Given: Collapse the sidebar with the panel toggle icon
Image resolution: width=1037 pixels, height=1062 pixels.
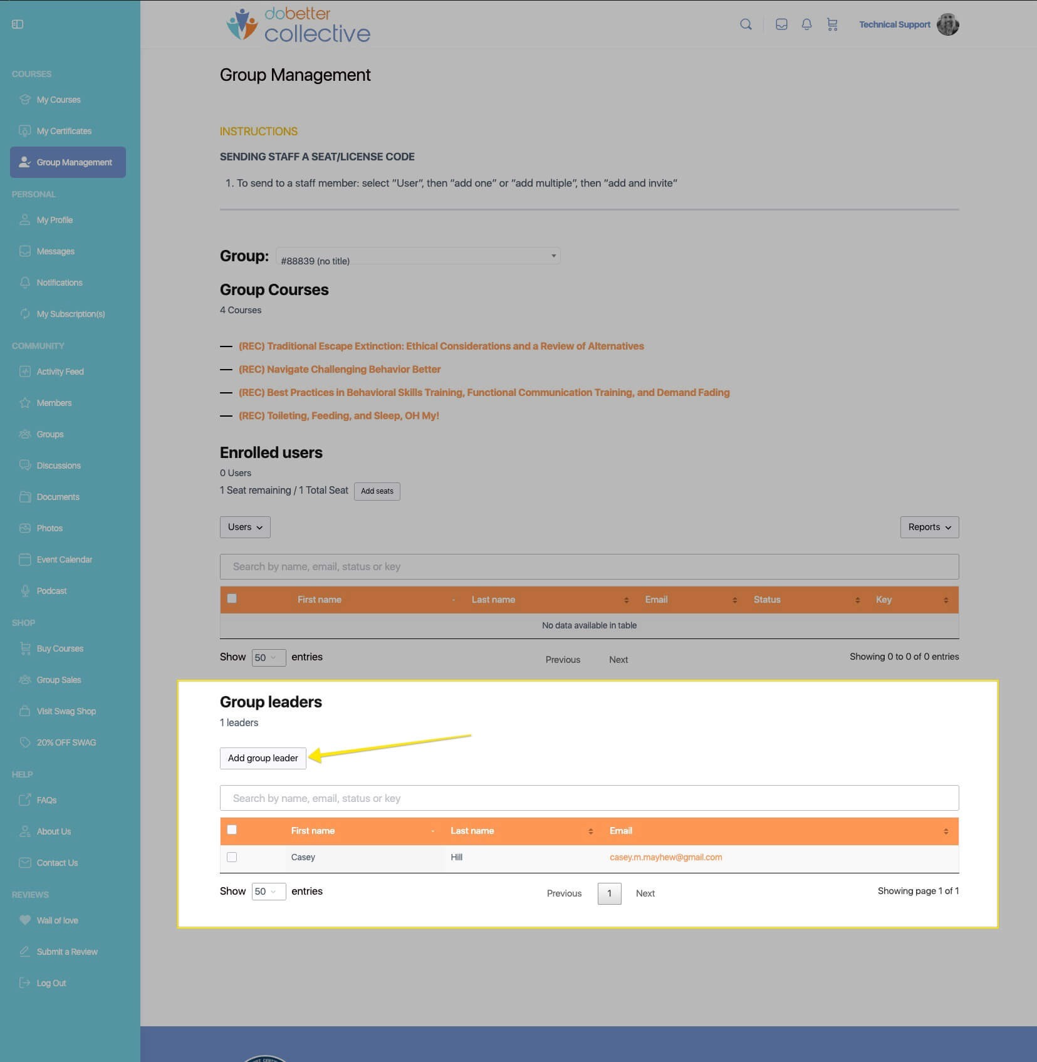Looking at the screenshot, I should pyautogui.click(x=18, y=24).
